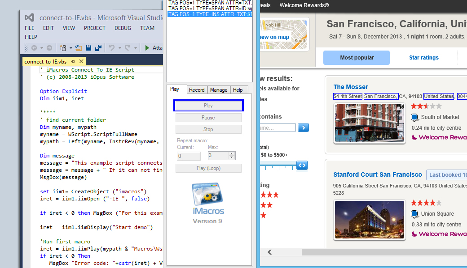Click the hotel name search arrow button
The height and width of the screenshot is (268, 467).
(303, 128)
